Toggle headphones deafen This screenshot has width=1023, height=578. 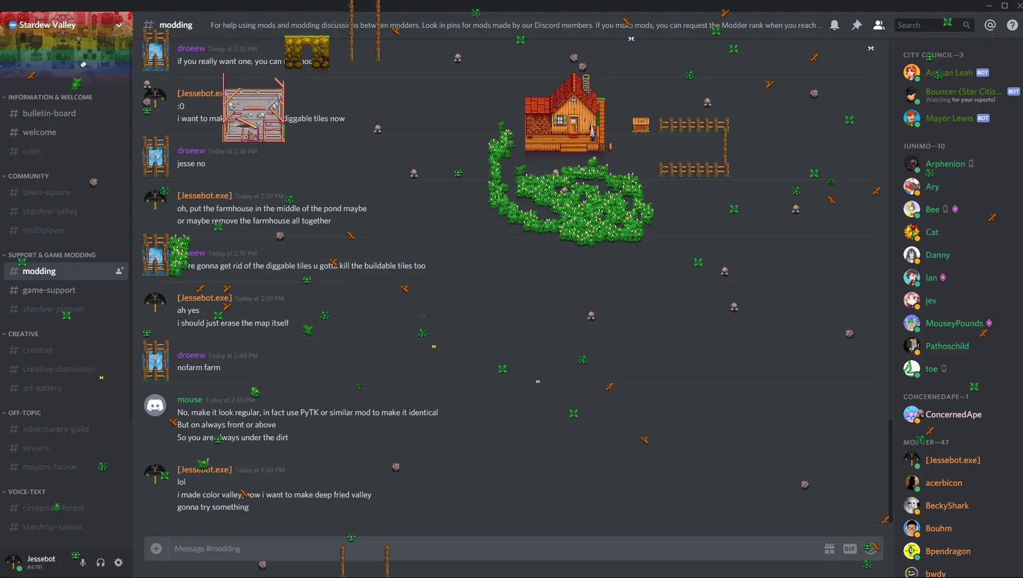coord(101,562)
